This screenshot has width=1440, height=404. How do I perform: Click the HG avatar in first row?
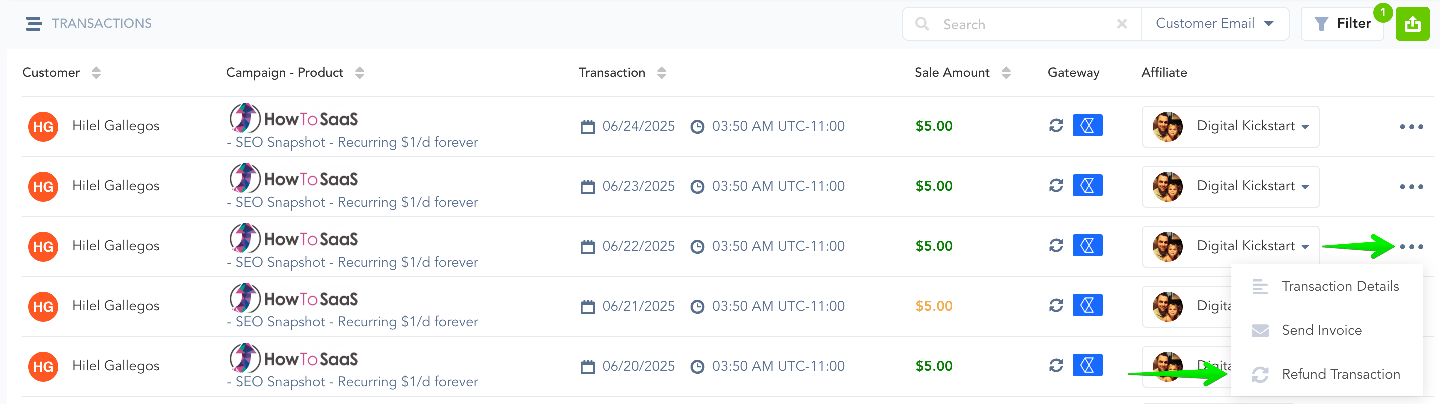point(43,127)
